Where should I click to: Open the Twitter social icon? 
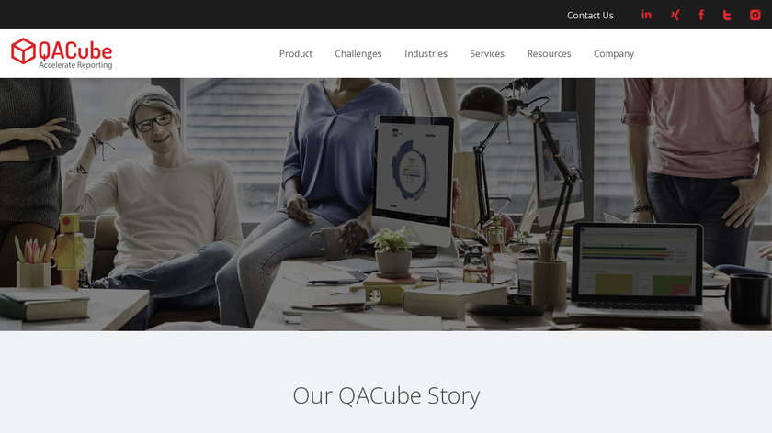(x=727, y=15)
